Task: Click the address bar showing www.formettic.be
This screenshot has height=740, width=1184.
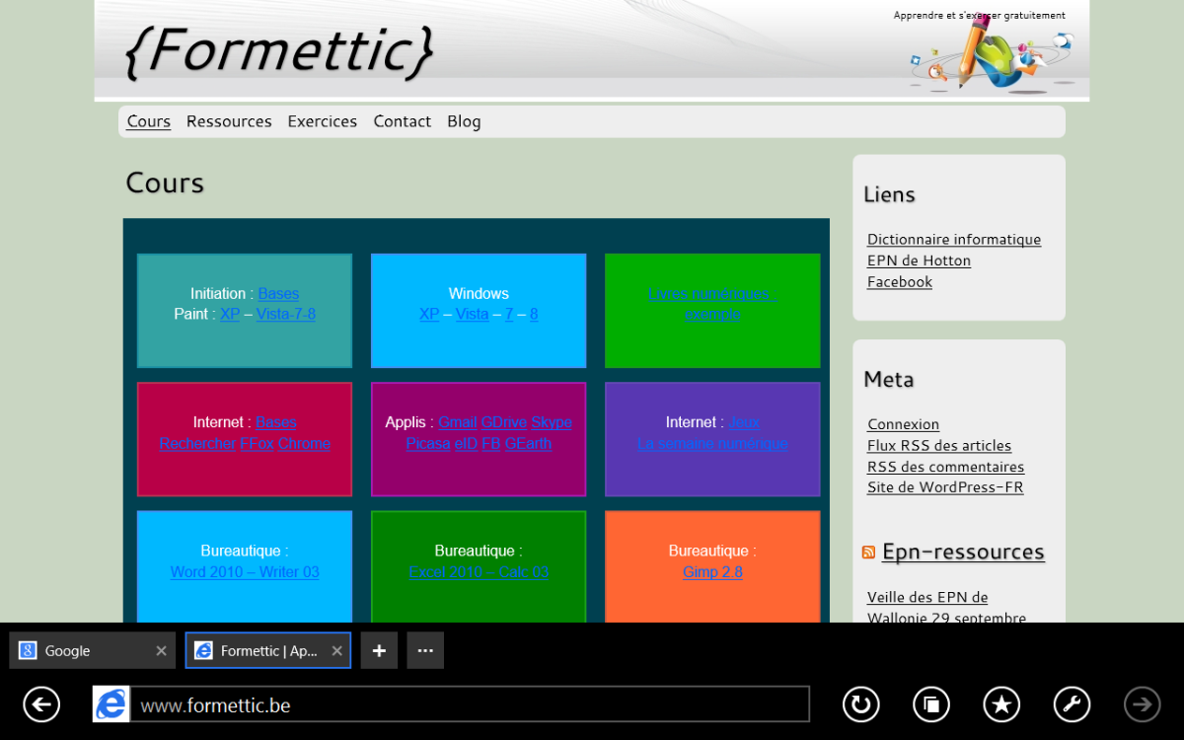Action: coord(469,705)
